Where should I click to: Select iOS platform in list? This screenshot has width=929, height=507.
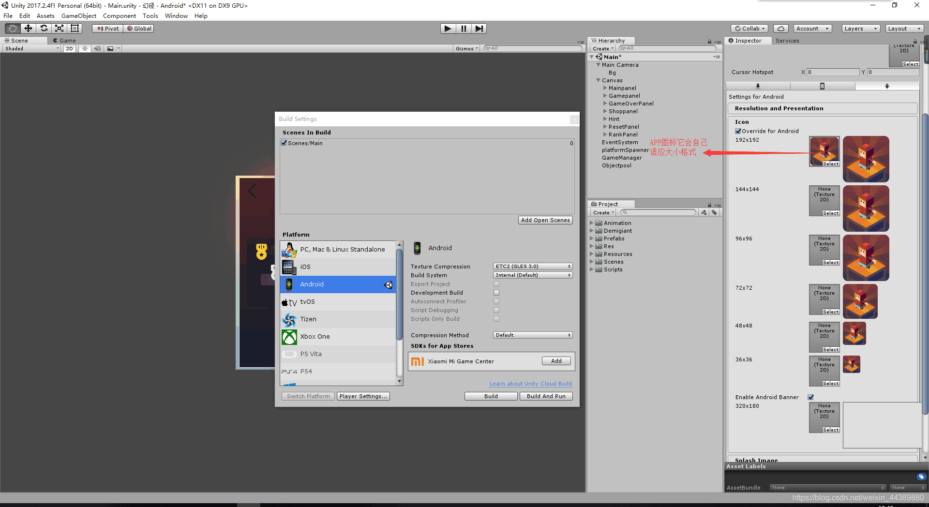pos(338,267)
